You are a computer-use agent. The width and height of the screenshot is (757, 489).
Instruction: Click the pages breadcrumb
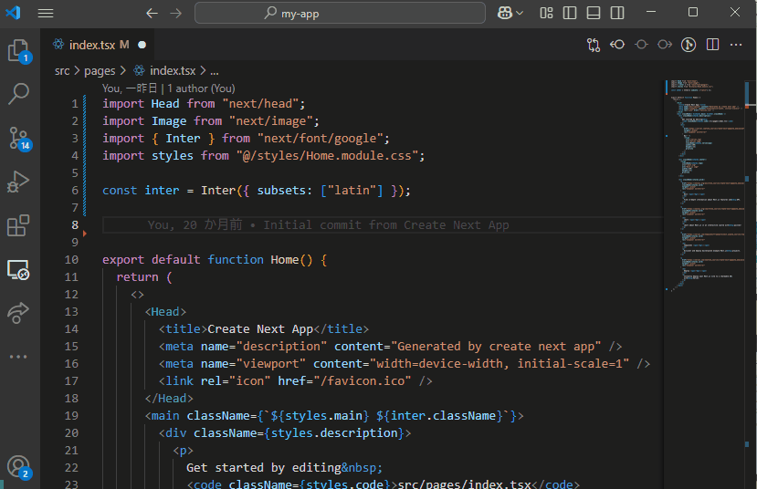pos(100,71)
